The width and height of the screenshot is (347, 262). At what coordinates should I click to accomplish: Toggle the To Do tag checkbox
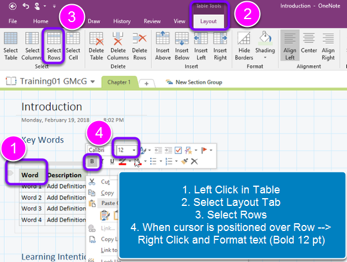click(178, 150)
